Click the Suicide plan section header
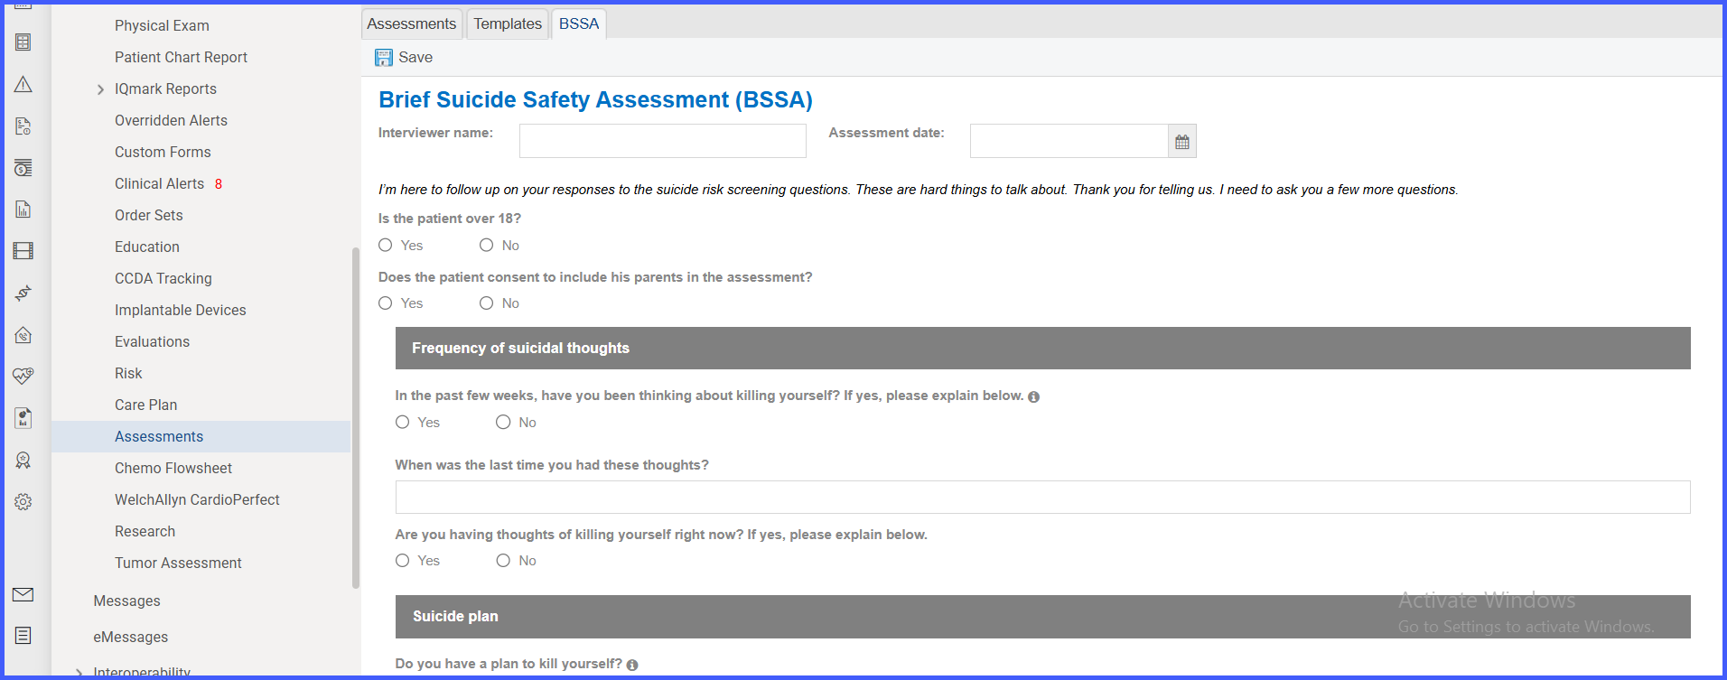The width and height of the screenshot is (1727, 680). click(1043, 617)
